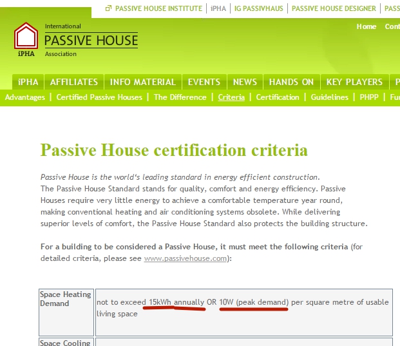Screen dimensions: 400x346
Task: Select the Advantages submenu item
Action: point(25,97)
